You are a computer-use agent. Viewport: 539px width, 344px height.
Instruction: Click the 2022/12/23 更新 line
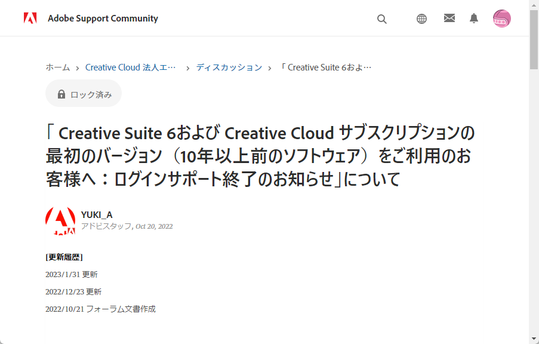(x=73, y=291)
